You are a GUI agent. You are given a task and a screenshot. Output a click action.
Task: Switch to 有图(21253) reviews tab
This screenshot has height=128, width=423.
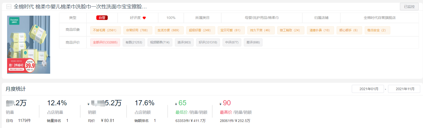[134, 42]
